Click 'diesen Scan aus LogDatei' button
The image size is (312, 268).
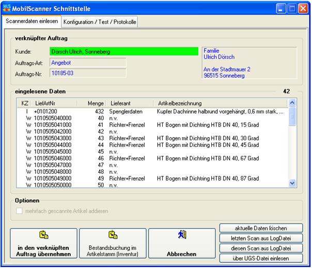click(x=260, y=248)
